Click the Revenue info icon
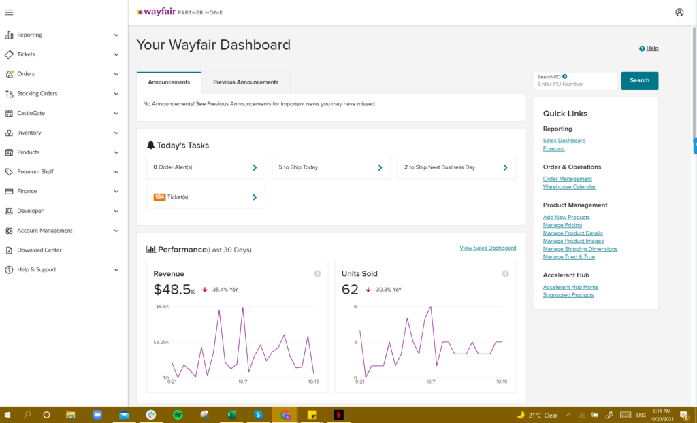Viewport: 697px width, 423px height. [317, 273]
